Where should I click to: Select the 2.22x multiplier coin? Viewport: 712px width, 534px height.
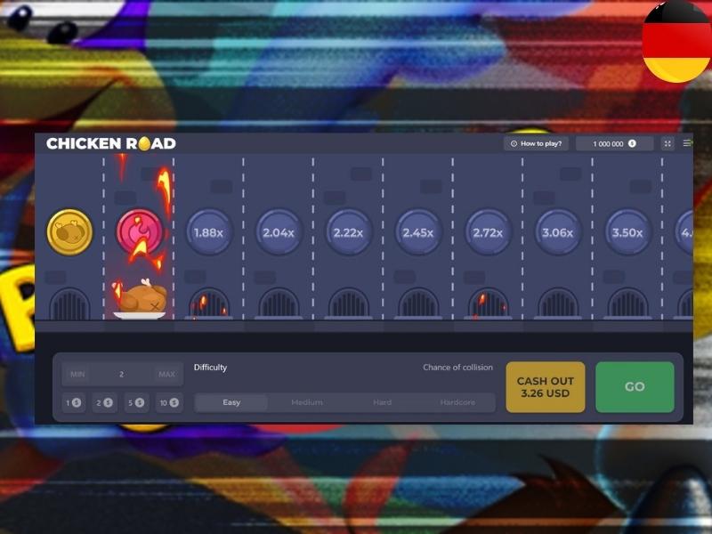click(348, 232)
